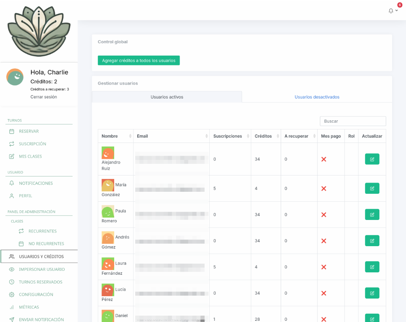
Task: Open Turnos Reservados clock item
Action: pos(40,282)
